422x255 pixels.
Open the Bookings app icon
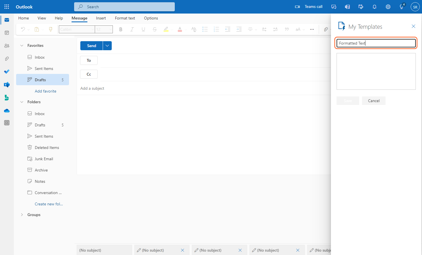point(7,98)
